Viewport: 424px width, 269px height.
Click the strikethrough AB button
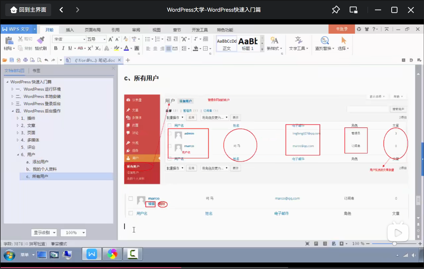pyautogui.click(x=80, y=48)
